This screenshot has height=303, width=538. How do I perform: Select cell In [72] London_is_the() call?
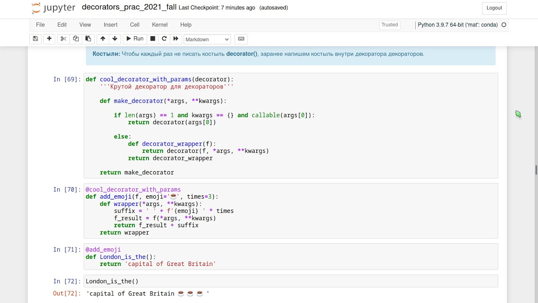coord(291,281)
